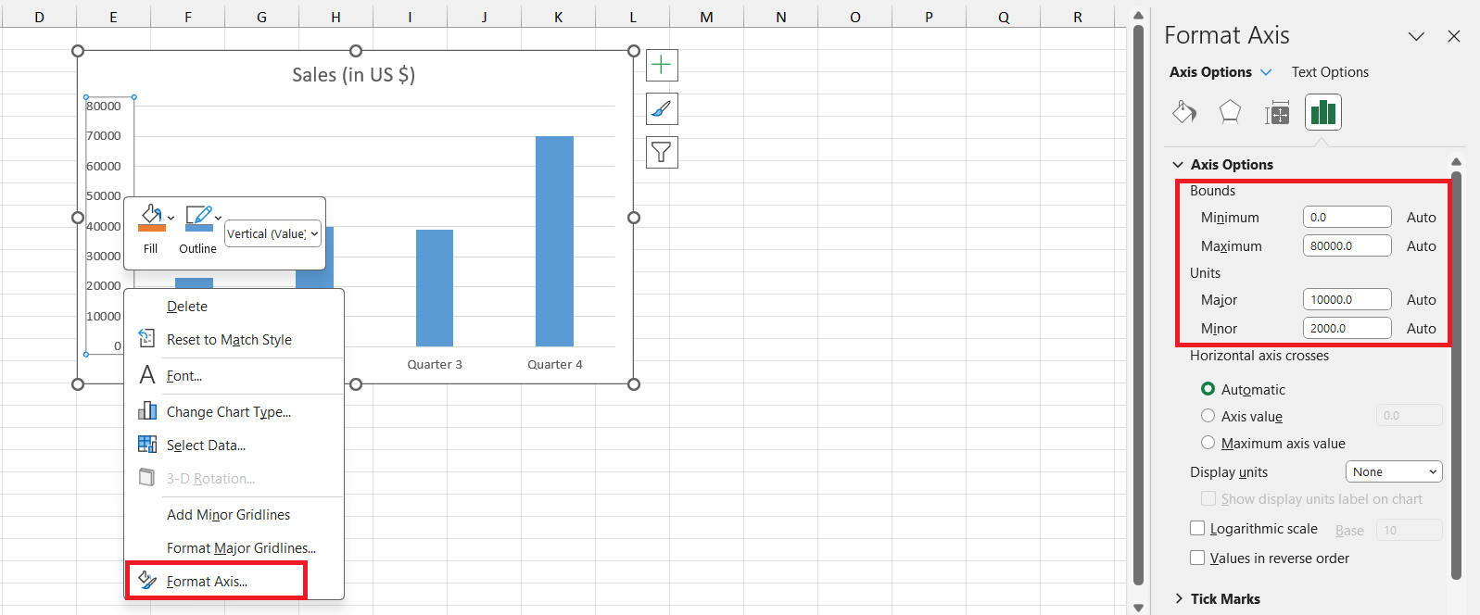
Task: Click Format Axis pane scroll up arrow
Action: click(1456, 162)
